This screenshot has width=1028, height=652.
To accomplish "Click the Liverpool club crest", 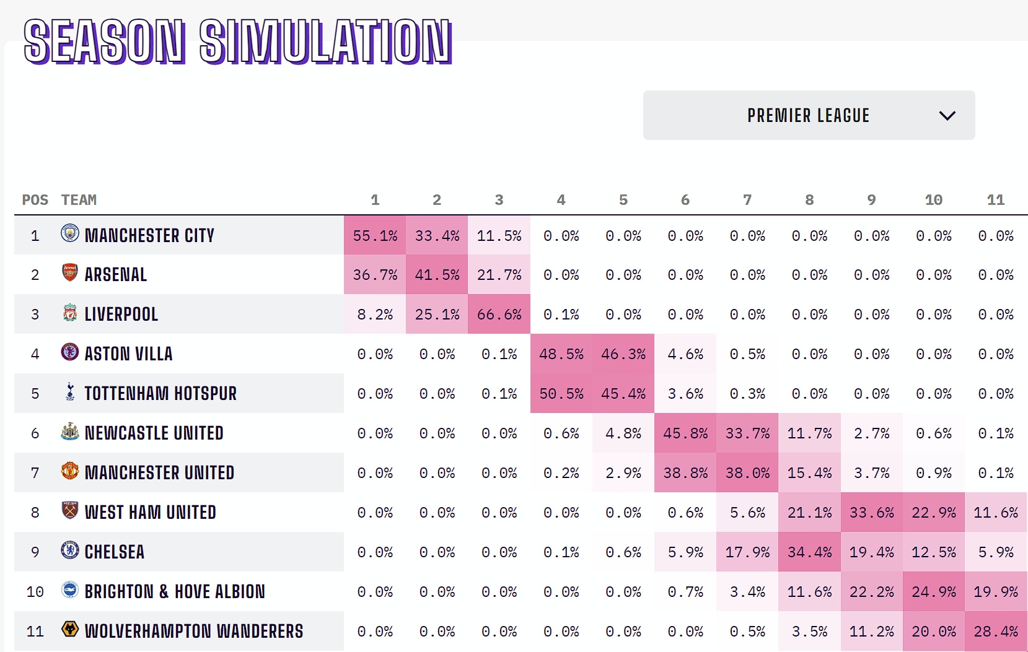I will [70, 312].
